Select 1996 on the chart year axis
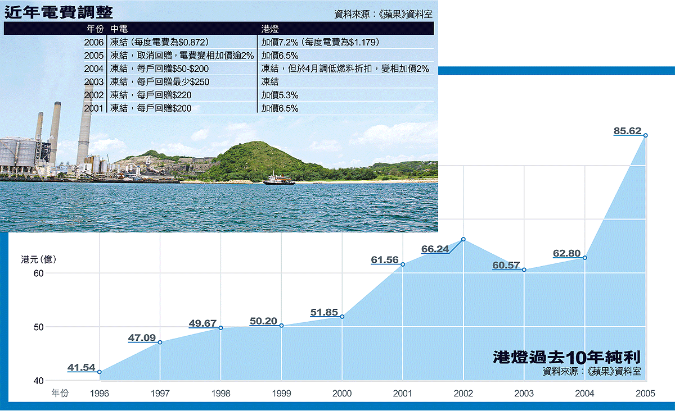Image resolution: width=675 pixels, height=411 pixels. point(100,394)
